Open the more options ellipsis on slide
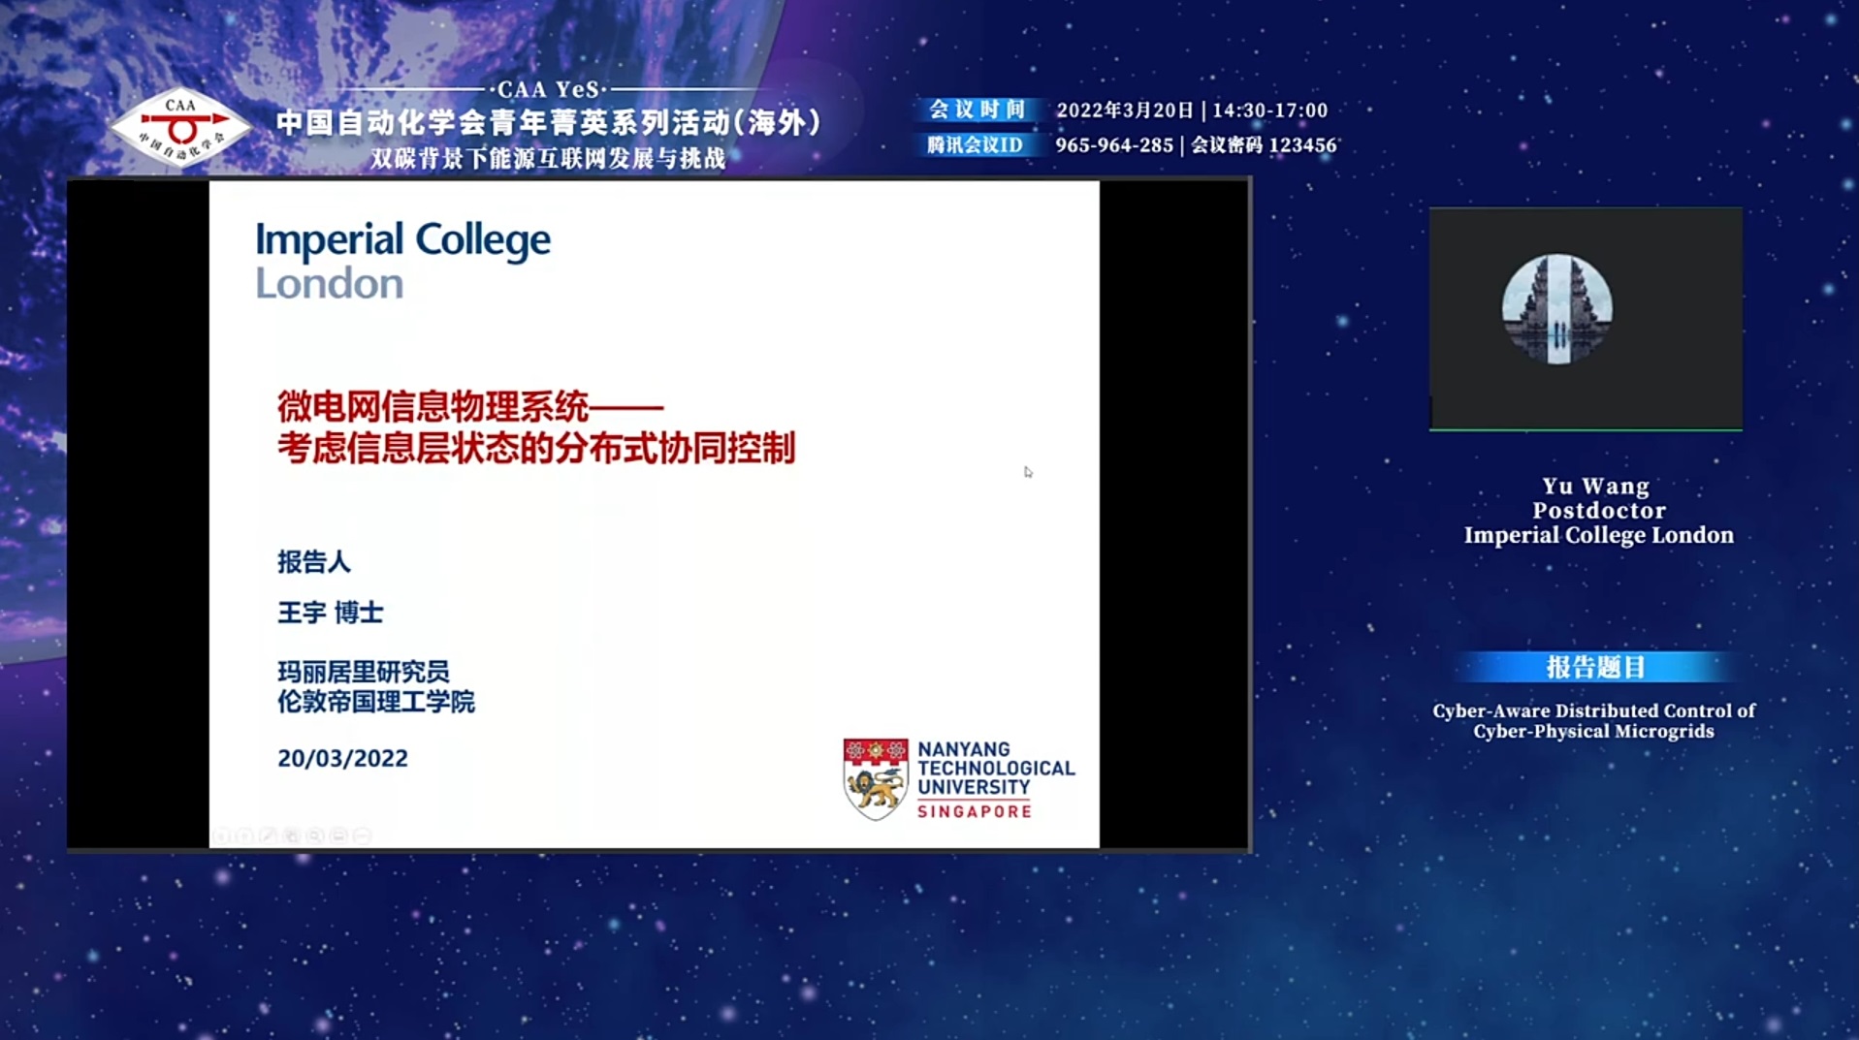Image resolution: width=1859 pixels, height=1040 pixels. (362, 835)
